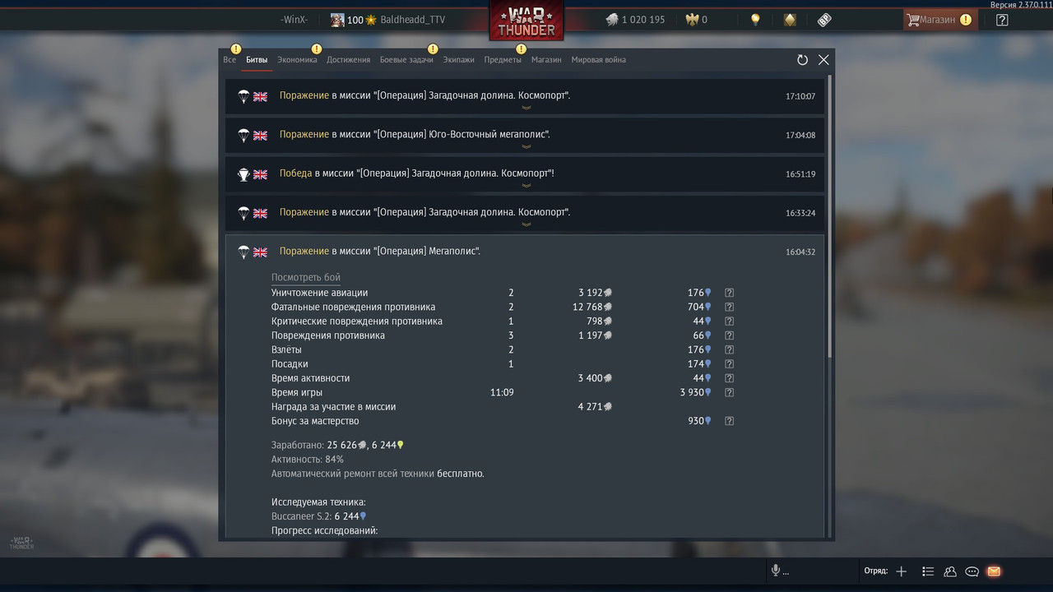Open the chat speech bubble icon

pos(972,571)
